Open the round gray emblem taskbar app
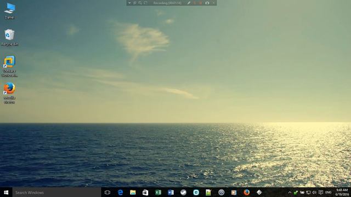Screen dimensions: 351x197 (x=221, y=192)
